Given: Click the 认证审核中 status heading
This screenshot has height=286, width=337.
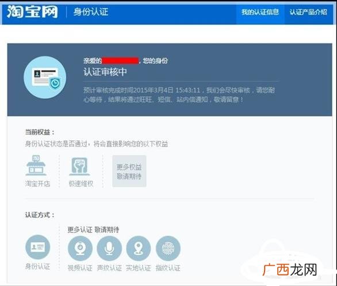Looking at the screenshot, I should [105, 72].
